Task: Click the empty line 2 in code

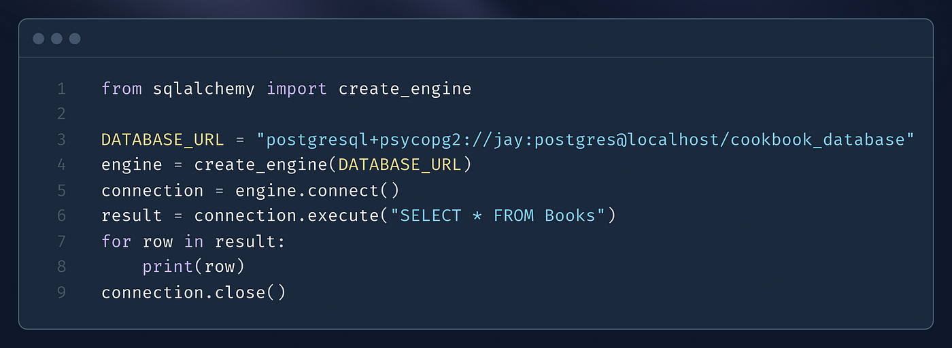Action: pyautogui.click(x=476, y=115)
